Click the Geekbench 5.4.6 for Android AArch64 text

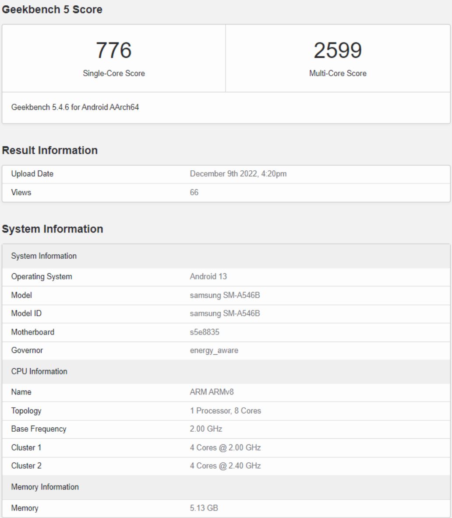pos(75,107)
